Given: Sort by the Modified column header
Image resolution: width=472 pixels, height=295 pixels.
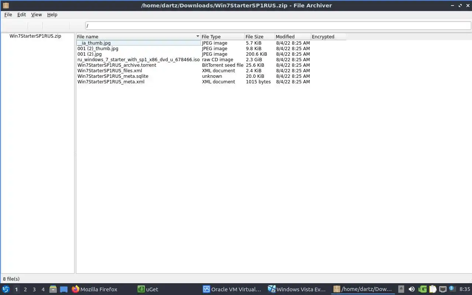Looking at the screenshot, I should [x=293, y=37].
